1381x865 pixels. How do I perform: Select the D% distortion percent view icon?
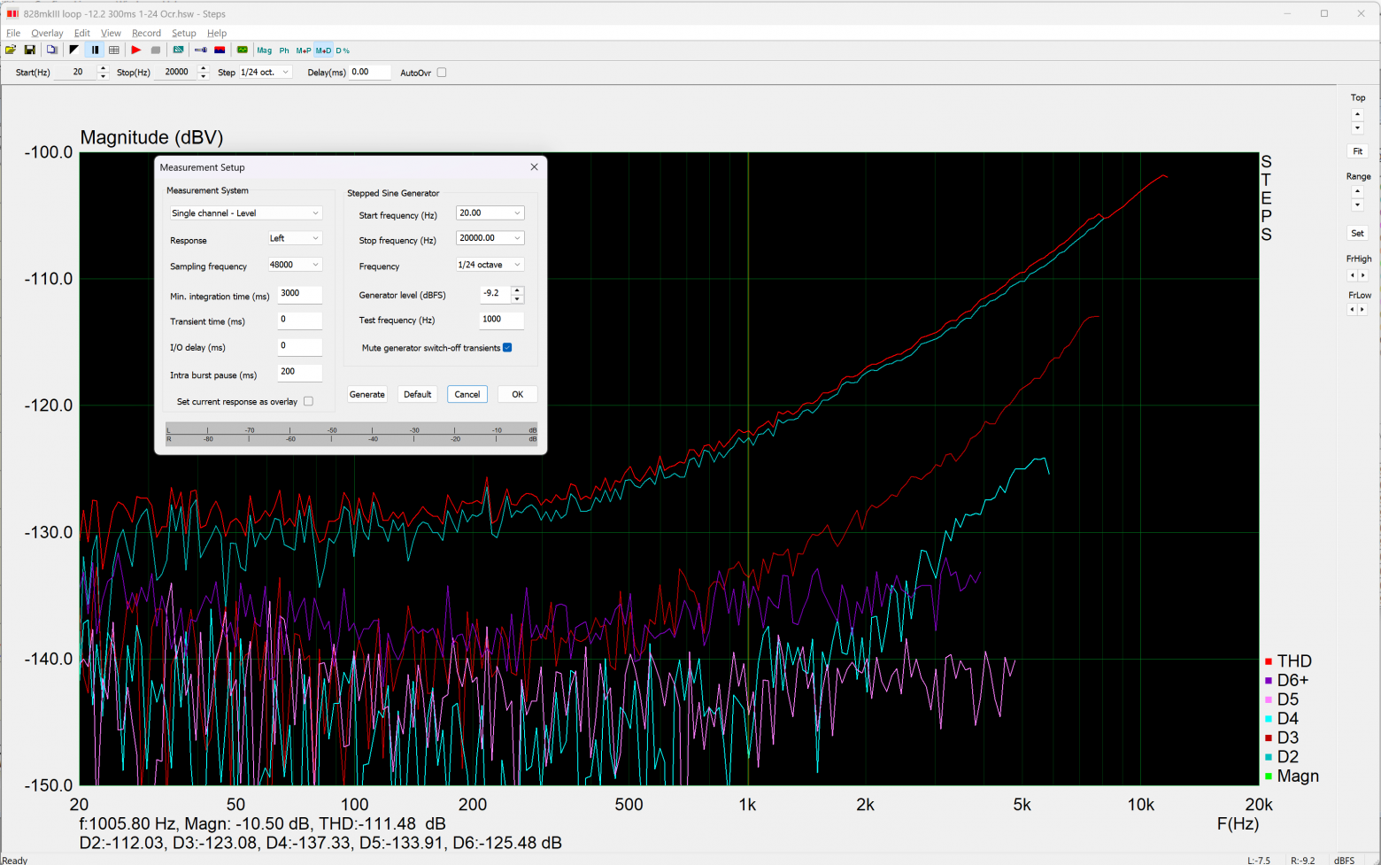pos(343,50)
